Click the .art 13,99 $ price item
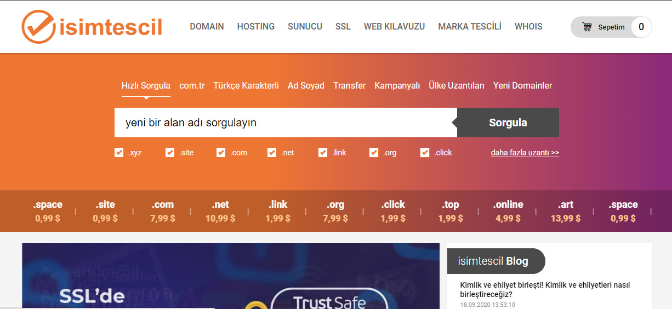 [566, 211]
